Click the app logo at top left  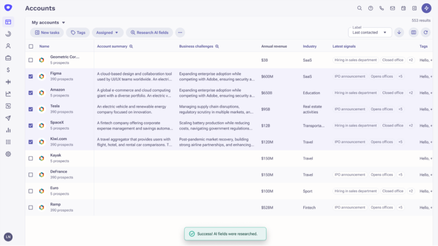pos(8,8)
